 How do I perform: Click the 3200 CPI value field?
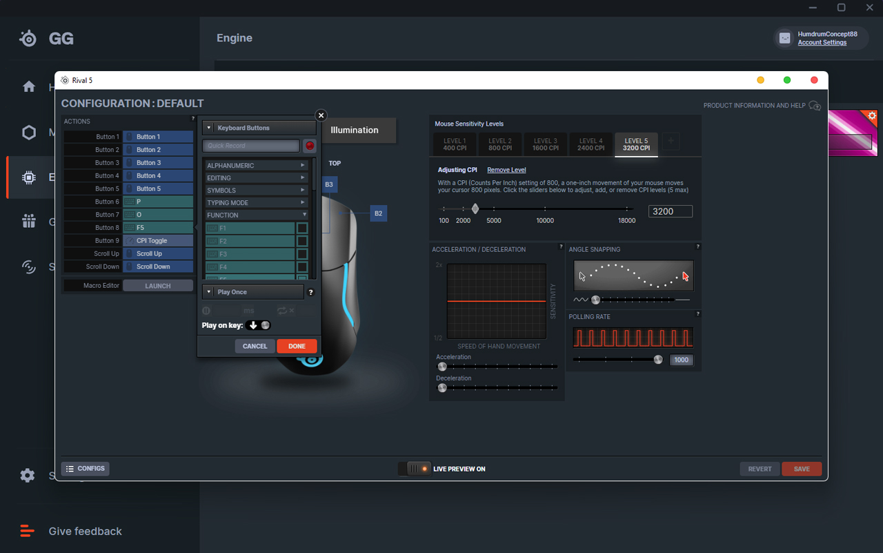[671, 211]
